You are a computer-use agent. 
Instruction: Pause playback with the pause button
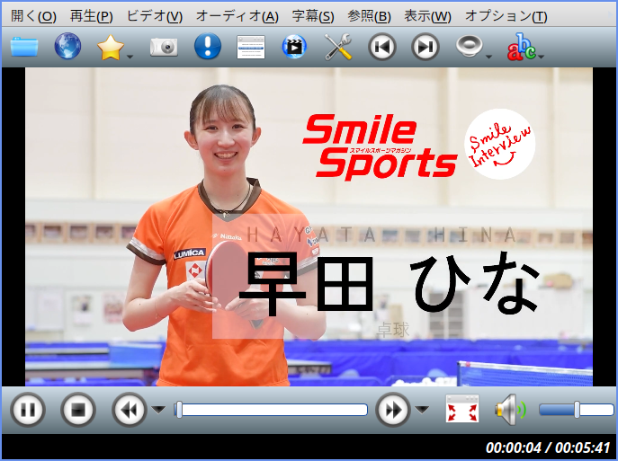[28, 410]
